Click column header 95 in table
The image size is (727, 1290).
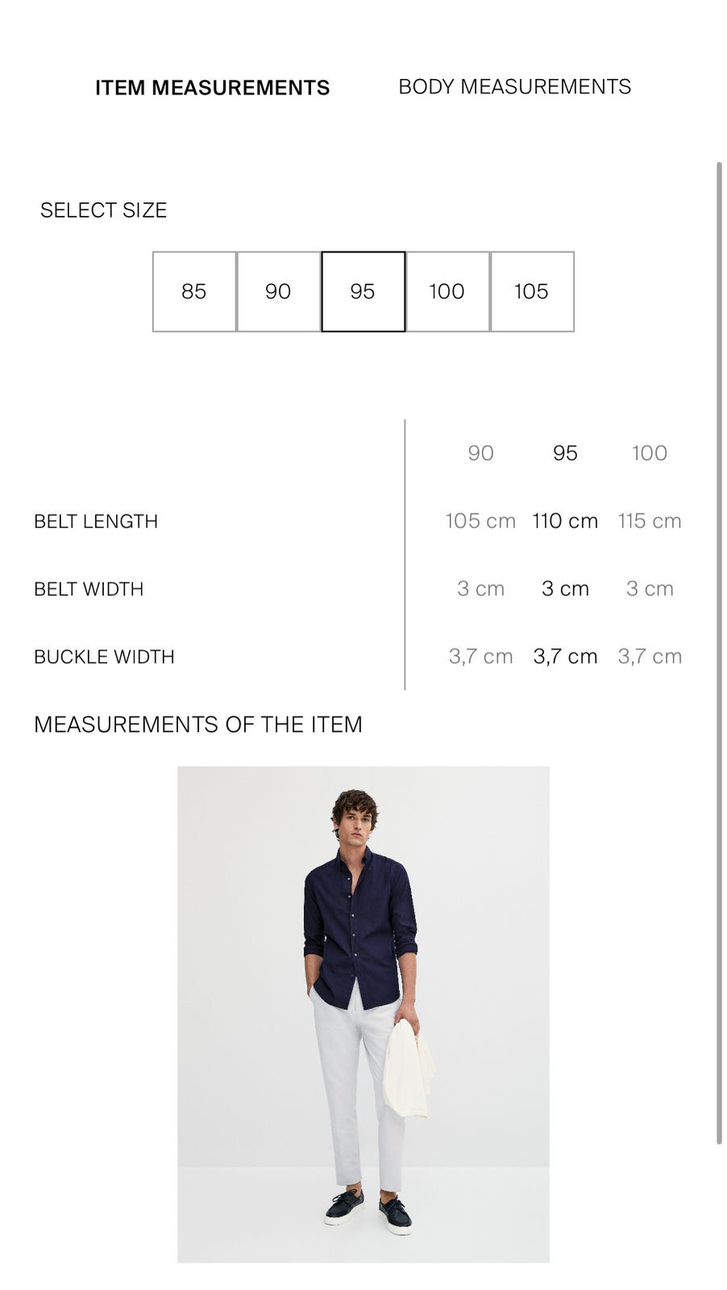(x=565, y=453)
